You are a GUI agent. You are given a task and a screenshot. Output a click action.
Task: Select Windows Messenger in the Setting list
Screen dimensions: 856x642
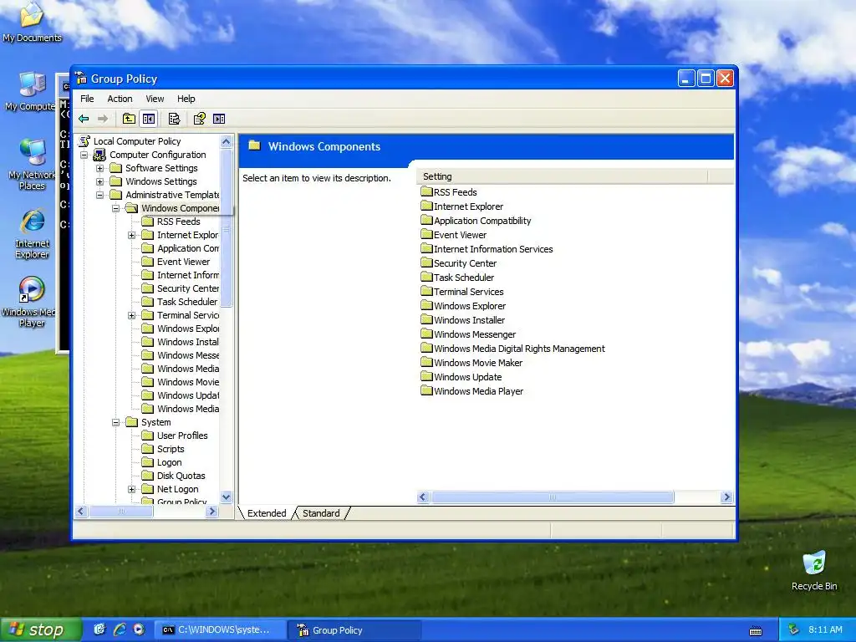pyautogui.click(x=468, y=334)
